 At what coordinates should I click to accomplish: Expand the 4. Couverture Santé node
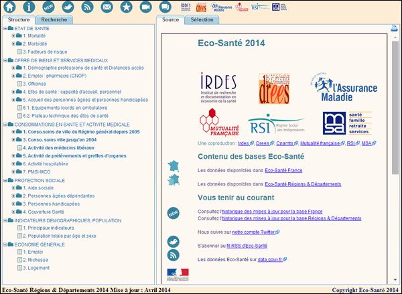pyautogui.click(x=13, y=212)
